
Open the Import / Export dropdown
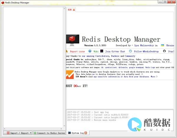coord(18,133)
